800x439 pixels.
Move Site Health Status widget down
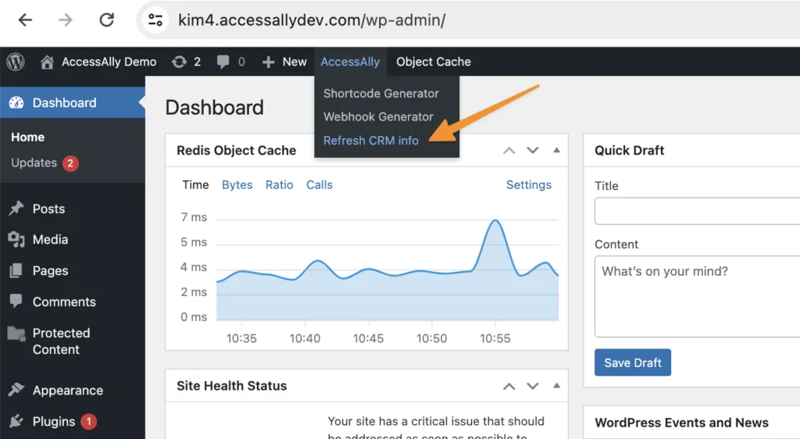[533, 386]
